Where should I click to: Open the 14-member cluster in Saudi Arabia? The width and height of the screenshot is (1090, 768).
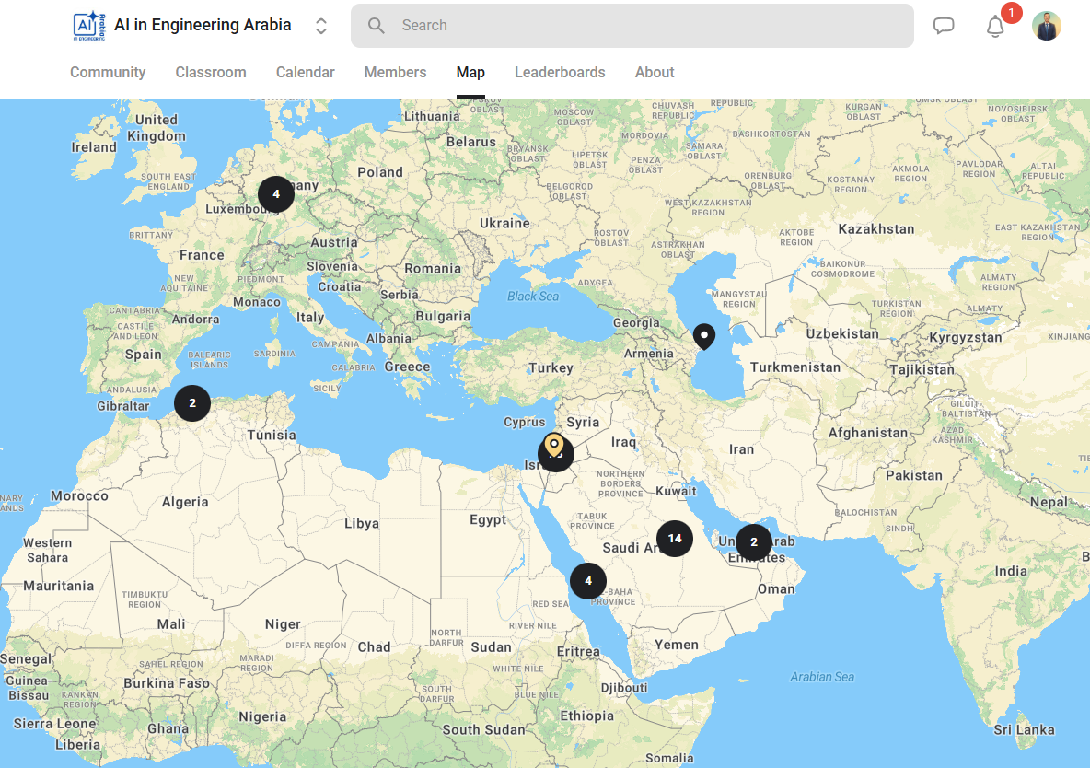click(675, 539)
